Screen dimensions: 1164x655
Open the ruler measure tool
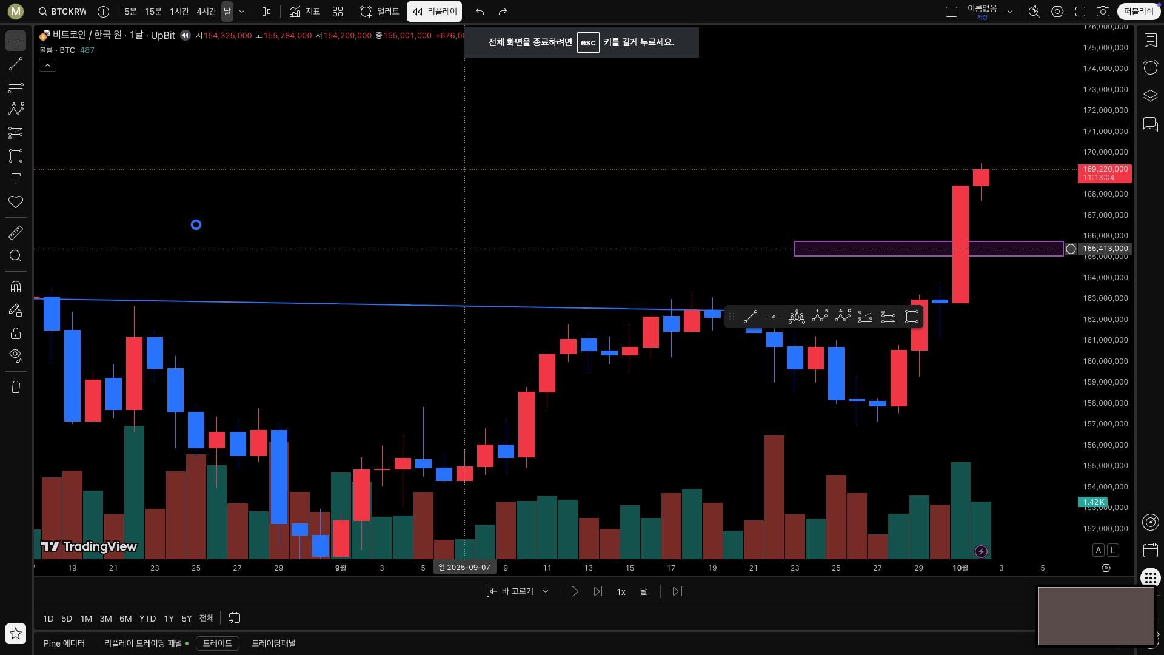tap(16, 233)
